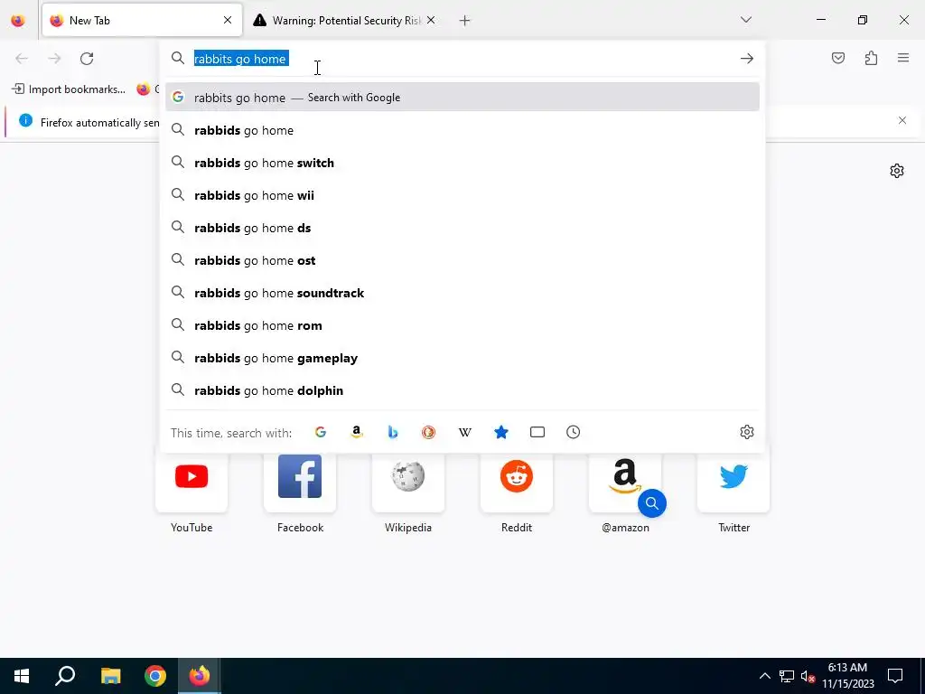Click Import bookmarks... in bookmarks toolbar
The image size is (925, 694).
tap(69, 89)
